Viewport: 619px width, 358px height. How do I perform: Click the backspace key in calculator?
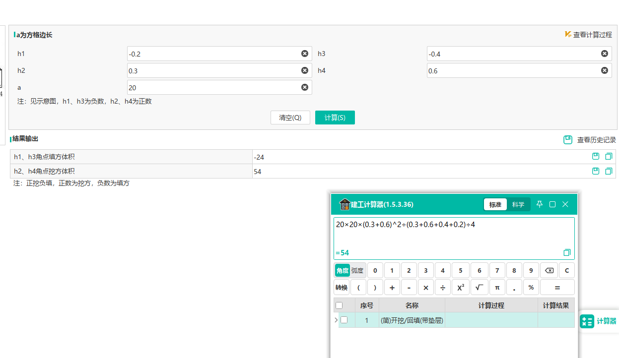[x=549, y=271]
